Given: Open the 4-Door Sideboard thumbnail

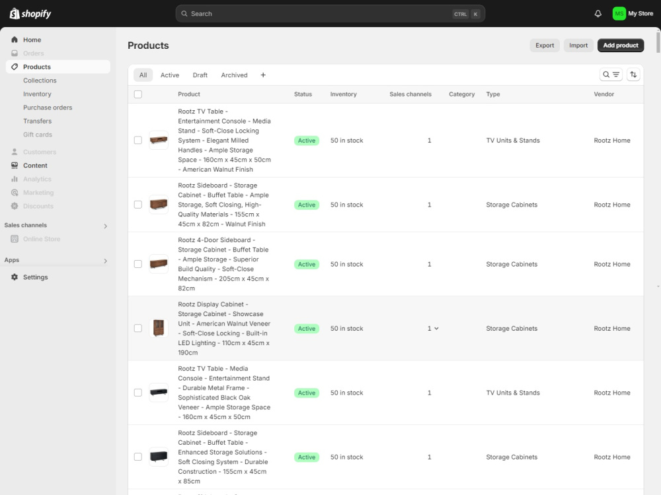Looking at the screenshot, I should [159, 264].
